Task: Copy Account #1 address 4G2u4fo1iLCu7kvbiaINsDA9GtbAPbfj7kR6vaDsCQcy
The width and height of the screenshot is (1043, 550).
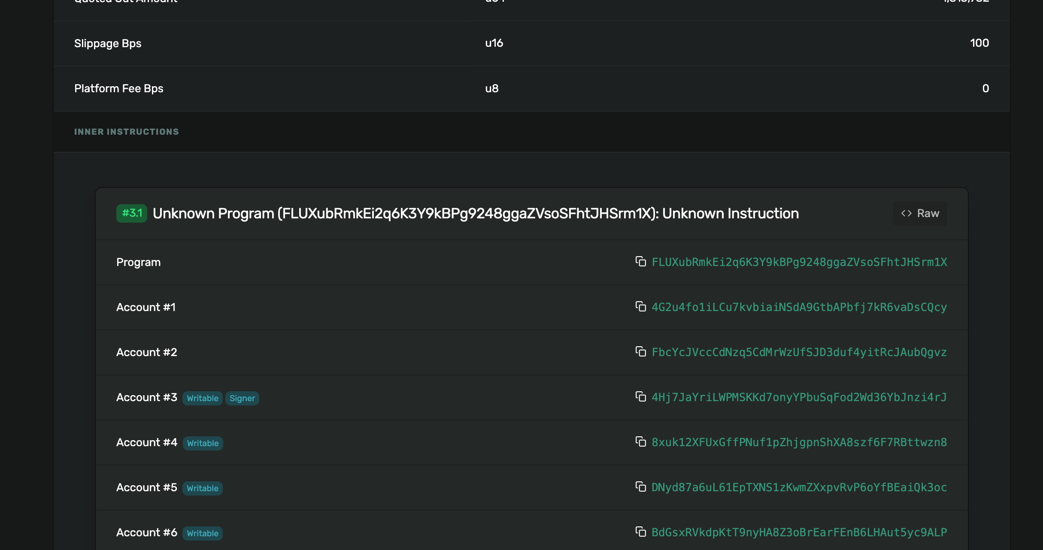Action: point(640,307)
